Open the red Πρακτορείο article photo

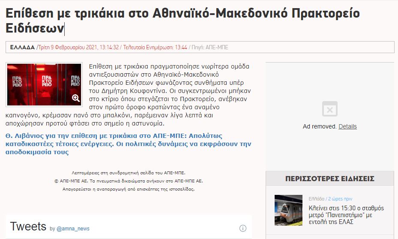tap(43, 84)
